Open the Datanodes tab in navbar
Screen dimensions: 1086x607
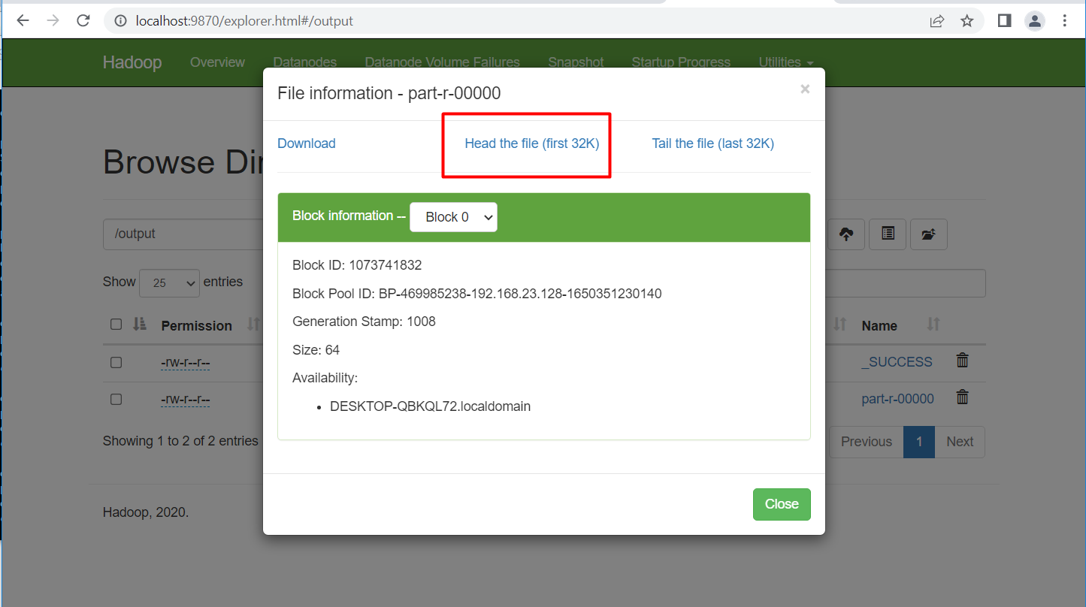(x=304, y=62)
